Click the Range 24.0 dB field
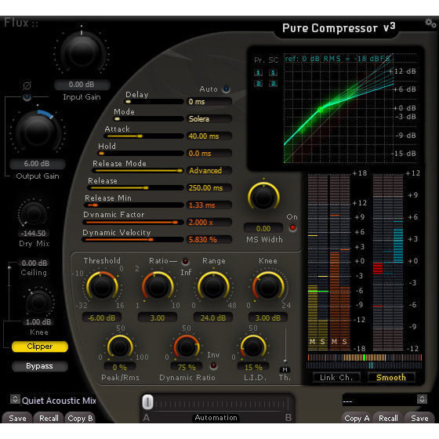 [x=213, y=317]
